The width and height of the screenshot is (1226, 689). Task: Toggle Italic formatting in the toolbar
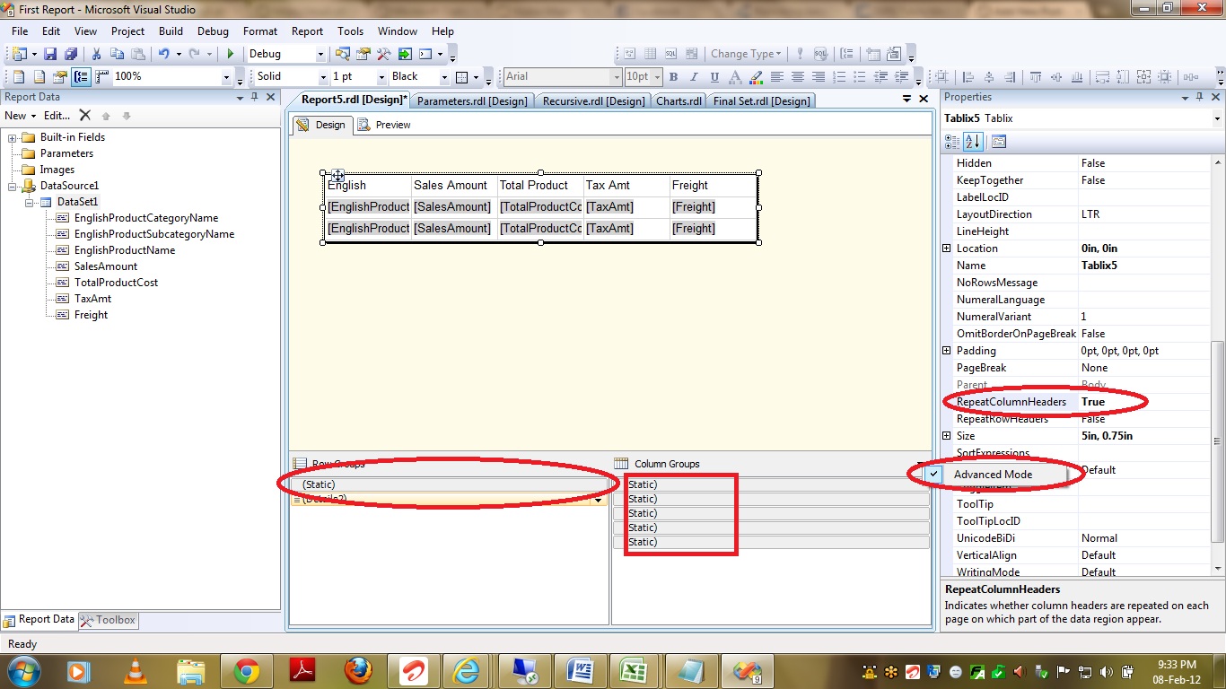695,77
